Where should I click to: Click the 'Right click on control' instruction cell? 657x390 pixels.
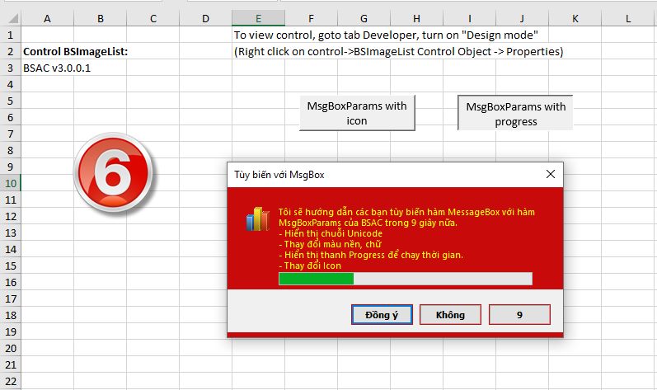(398, 51)
